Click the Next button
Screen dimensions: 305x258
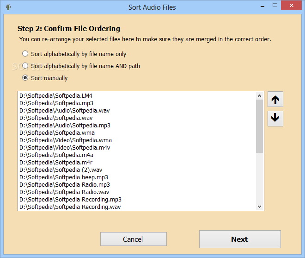click(240, 239)
